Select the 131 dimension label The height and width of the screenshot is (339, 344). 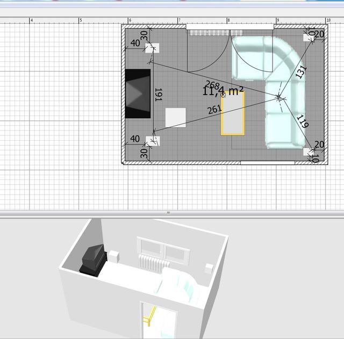[301, 72]
